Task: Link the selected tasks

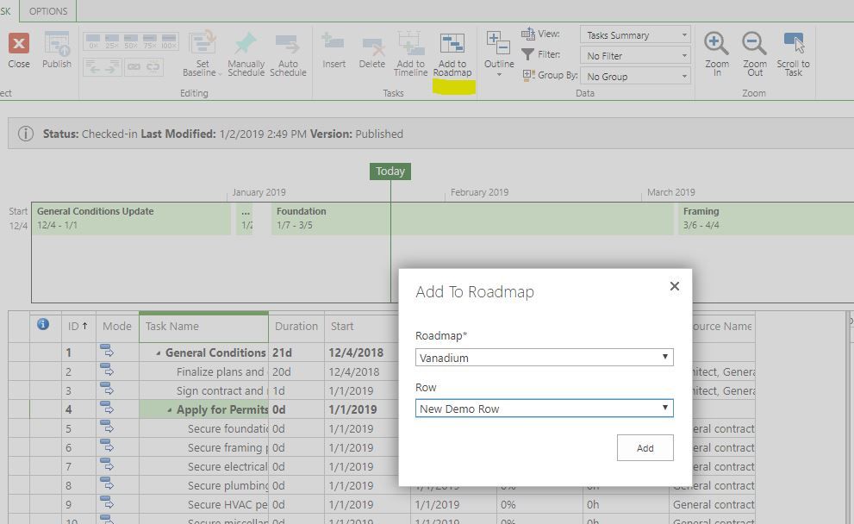Action: point(134,67)
